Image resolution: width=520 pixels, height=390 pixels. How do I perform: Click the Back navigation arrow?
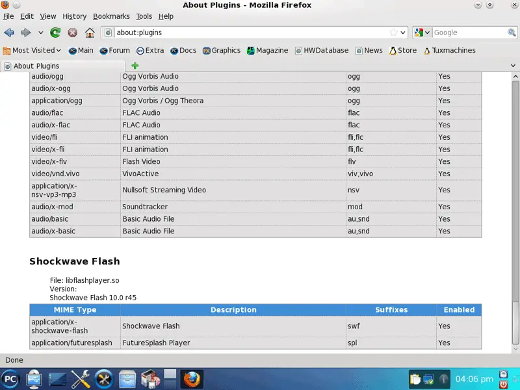(9, 32)
